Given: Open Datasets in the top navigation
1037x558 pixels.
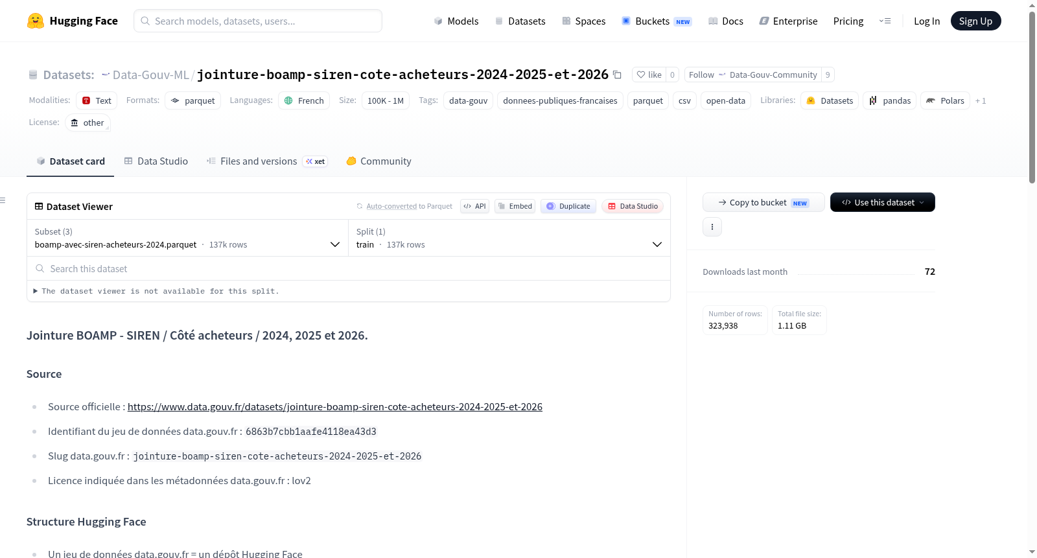Looking at the screenshot, I should (x=520, y=21).
